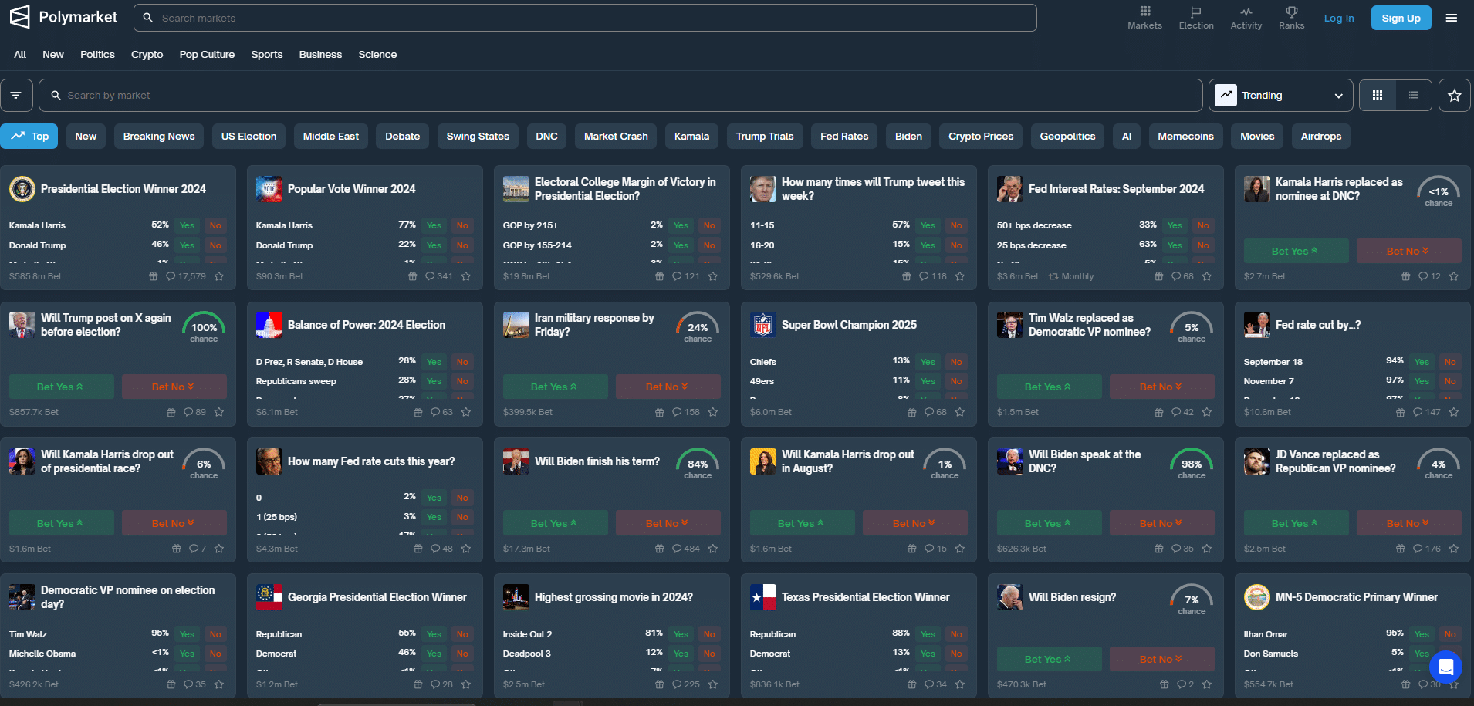Click the search magnifier in market search
Viewport: 1474px width, 706px height.
click(56, 95)
